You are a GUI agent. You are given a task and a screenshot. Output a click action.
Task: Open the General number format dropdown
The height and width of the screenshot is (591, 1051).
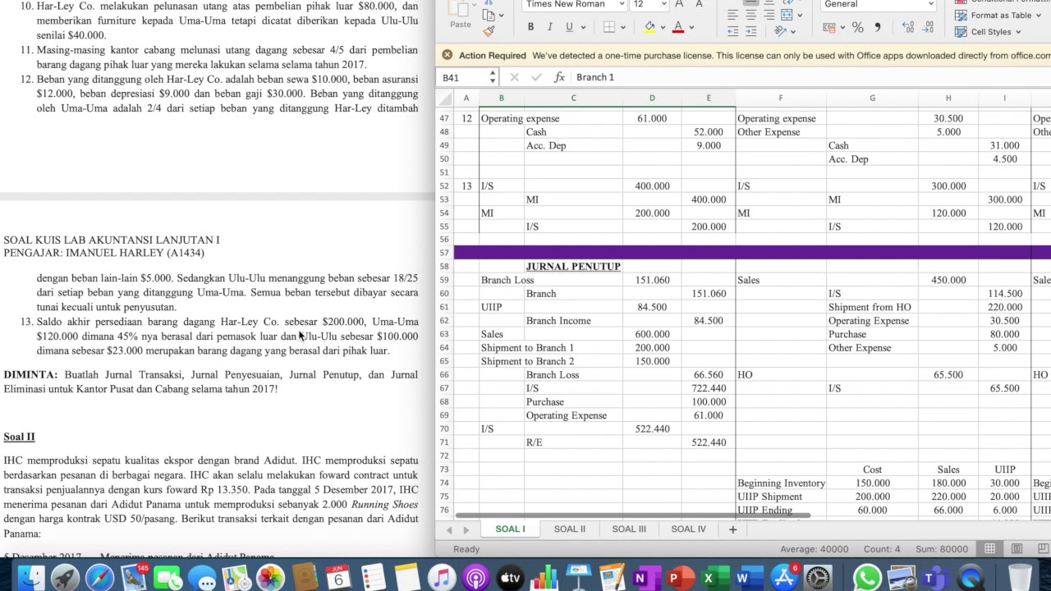pyautogui.click(x=929, y=4)
